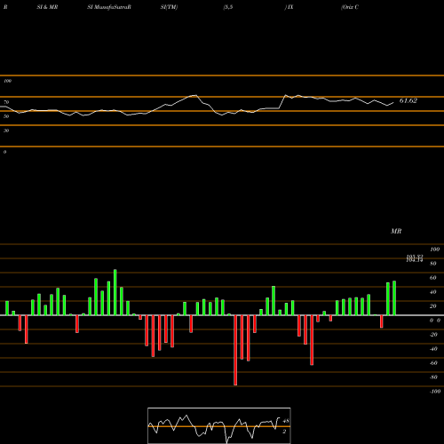This screenshot has width=444, height=444.
Task: Click the 80 label on MR axis
Action: pos(433,264)
